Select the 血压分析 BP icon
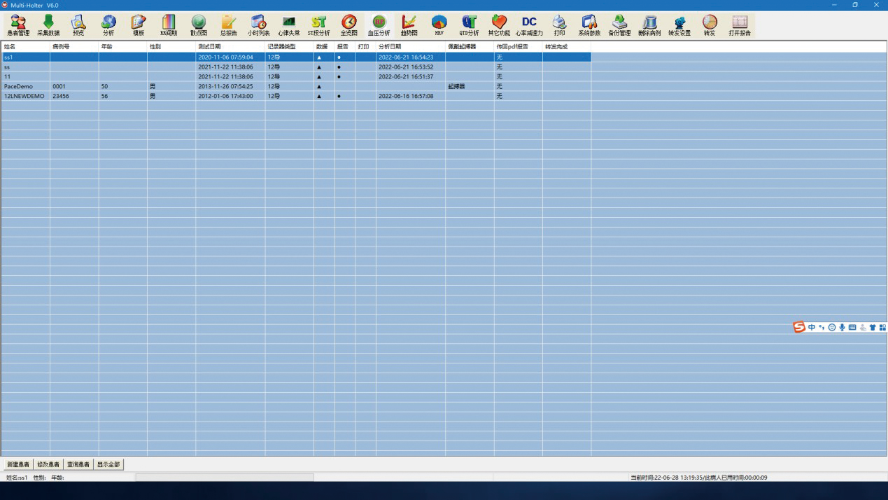This screenshot has height=500, width=888. point(379,25)
